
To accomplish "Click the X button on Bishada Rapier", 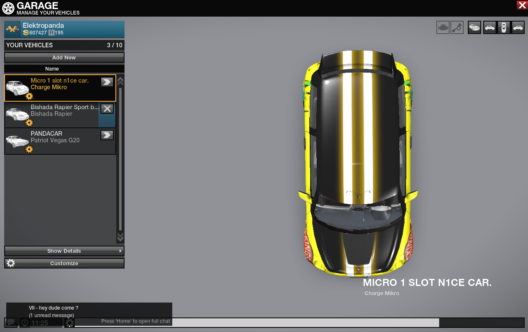I will point(107,109).
